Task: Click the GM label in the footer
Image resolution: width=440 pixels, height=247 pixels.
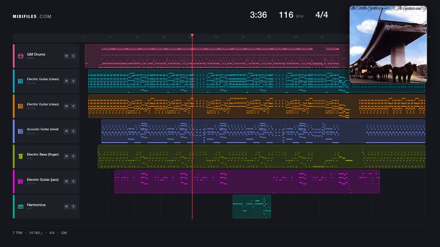Action: tap(64, 233)
